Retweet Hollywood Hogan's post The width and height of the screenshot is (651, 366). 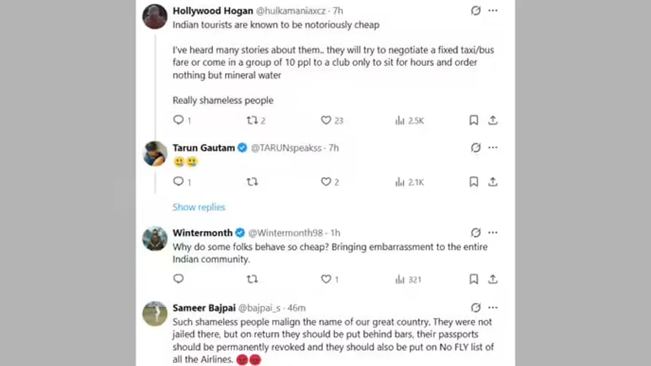pyautogui.click(x=252, y=120)
